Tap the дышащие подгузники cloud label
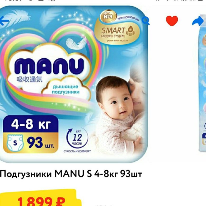 [66, 89]
